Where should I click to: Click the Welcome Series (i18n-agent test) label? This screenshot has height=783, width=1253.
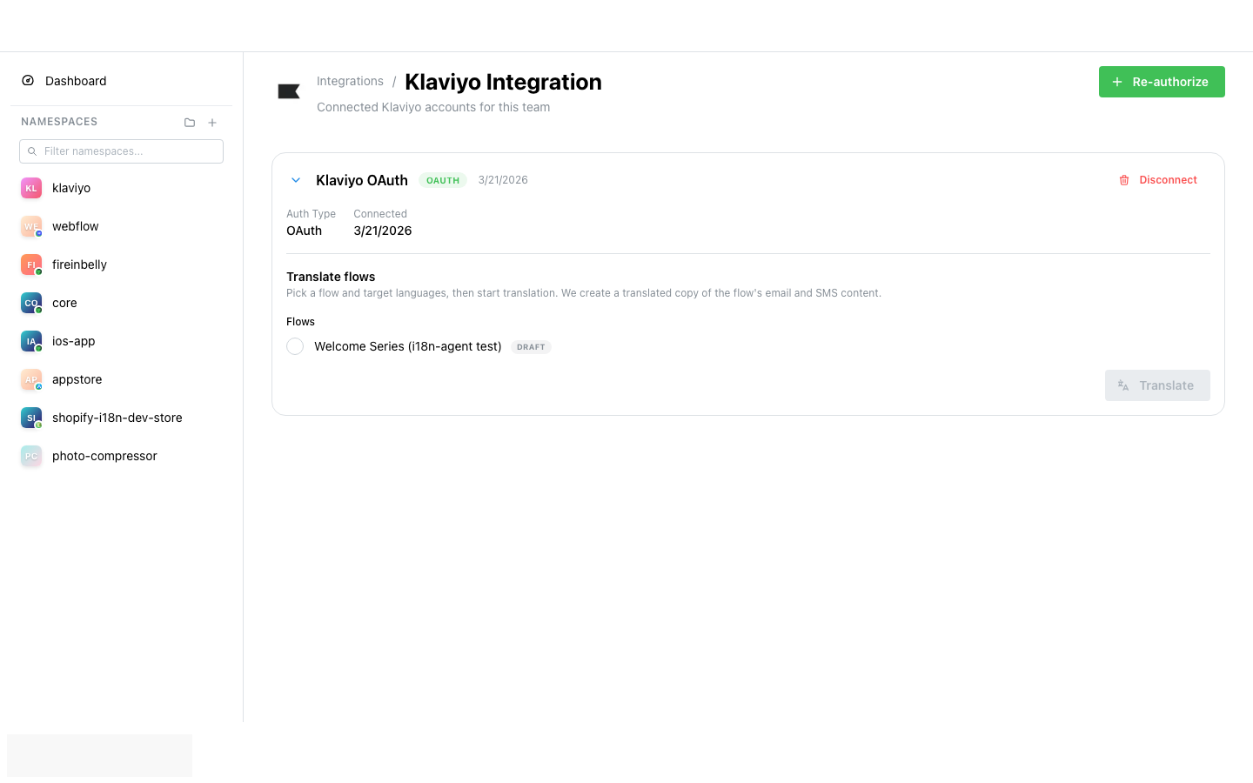click(408, 346)
